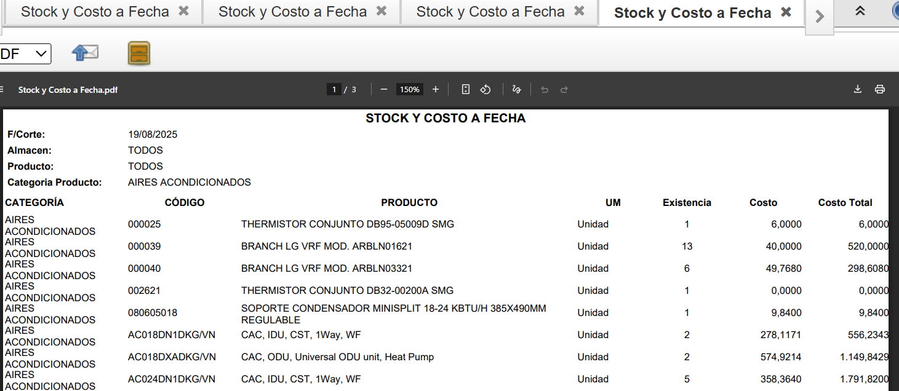Viewport: 899px width, 391px height.
Task: Click the PDF page number field
Action: 334,90
